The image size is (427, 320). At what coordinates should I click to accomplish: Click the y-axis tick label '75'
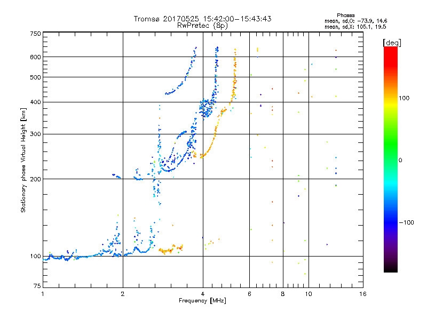click(37, 286)
